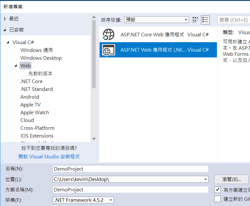This screenshot has height=206, width=250.
Task: Click the scroll down arrow in template tree
Action: pyautogui.click(x=94, y=139)
